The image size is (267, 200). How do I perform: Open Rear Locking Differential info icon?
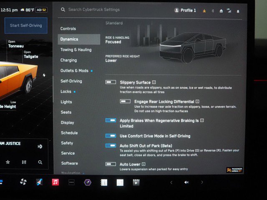click(197, 102)
